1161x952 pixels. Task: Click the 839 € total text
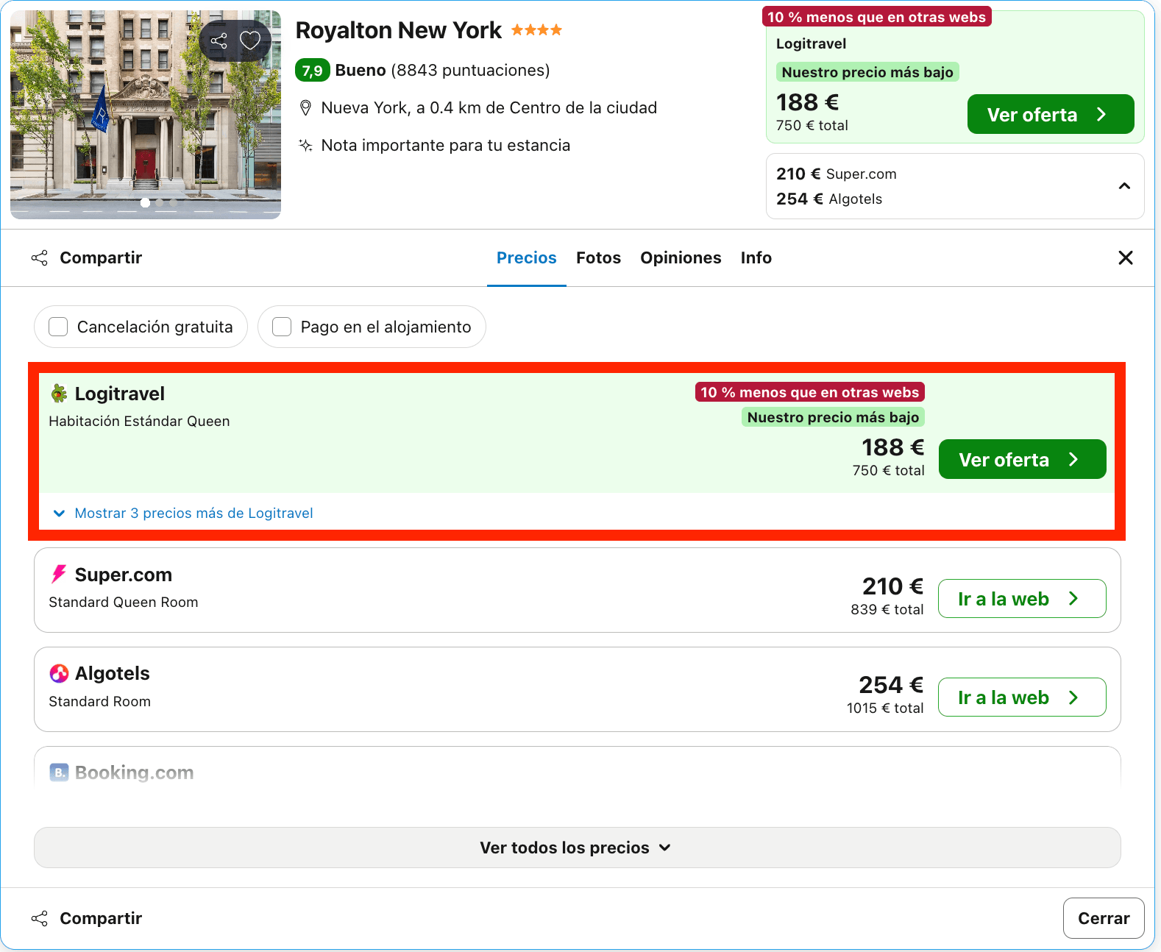point(887,609)
